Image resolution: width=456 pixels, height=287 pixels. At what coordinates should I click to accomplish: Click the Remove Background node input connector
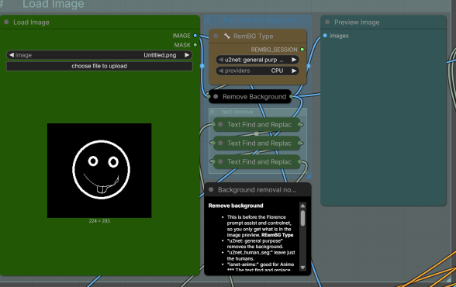pyautogui.click(x=209, y=96)
